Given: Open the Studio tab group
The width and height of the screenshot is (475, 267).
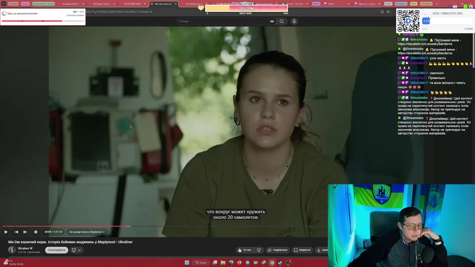Looking at the screenshot, I should 25,4.
